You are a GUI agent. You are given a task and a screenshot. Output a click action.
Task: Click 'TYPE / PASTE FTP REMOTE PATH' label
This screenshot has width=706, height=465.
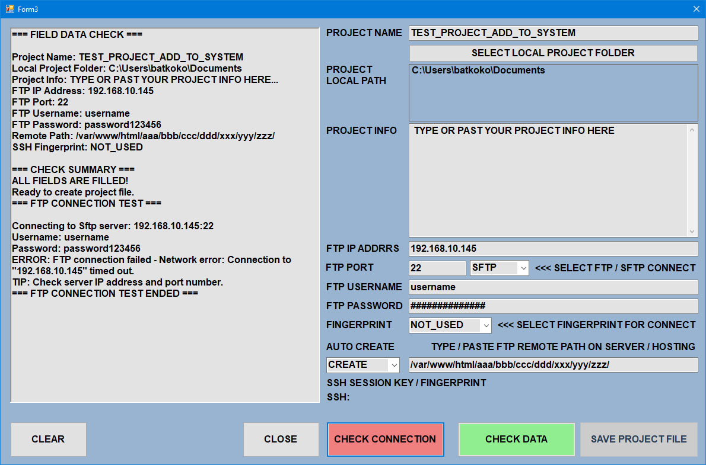pyautogui.click(x=563, y=347)
